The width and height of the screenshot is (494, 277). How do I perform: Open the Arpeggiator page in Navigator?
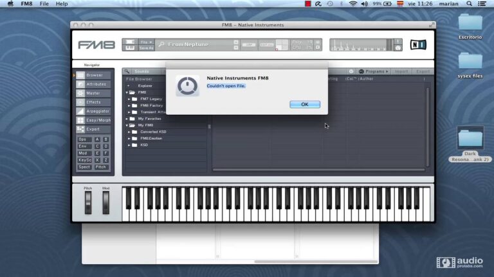click(x=93, y=111)
